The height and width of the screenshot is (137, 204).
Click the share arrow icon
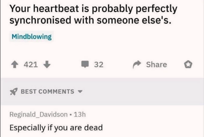coord(137,65)
